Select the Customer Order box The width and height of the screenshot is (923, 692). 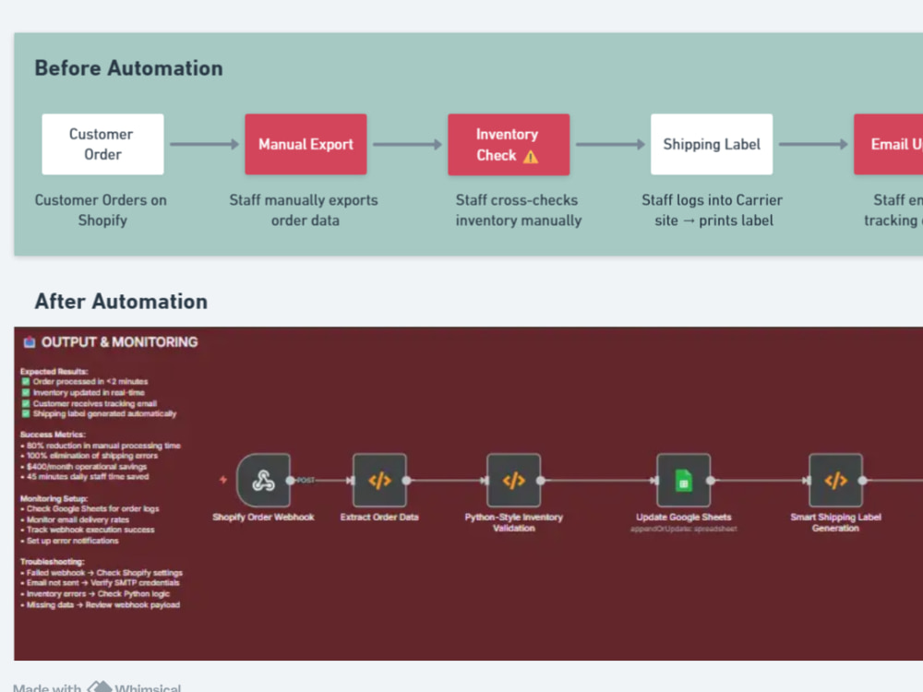pyautogui.click(x=103, y=144)
